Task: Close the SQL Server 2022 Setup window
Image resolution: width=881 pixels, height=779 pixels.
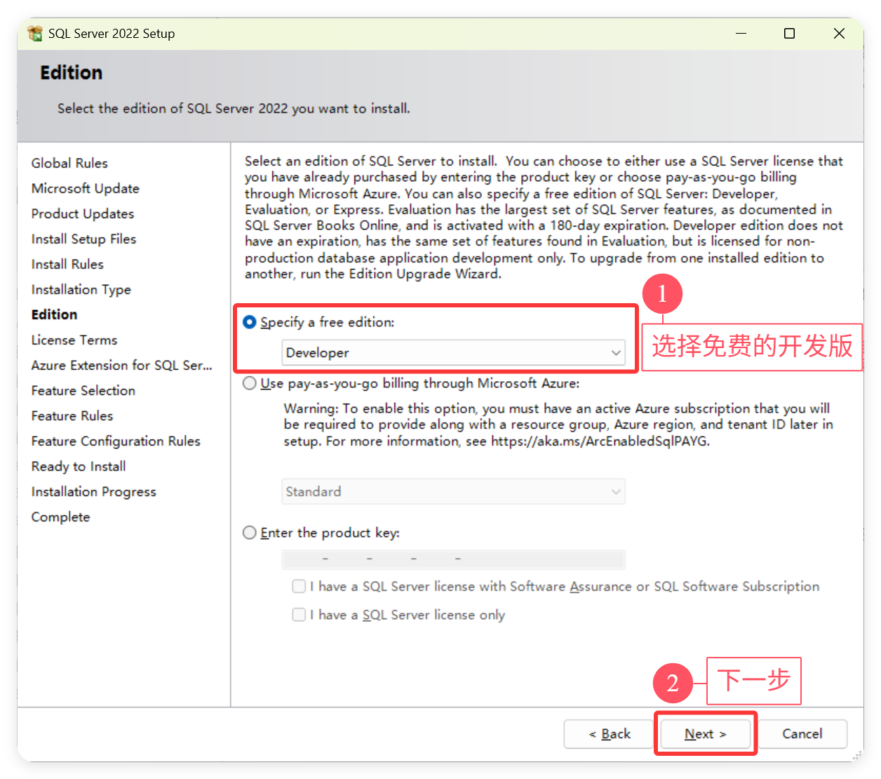Action: [x=839, y=33]
